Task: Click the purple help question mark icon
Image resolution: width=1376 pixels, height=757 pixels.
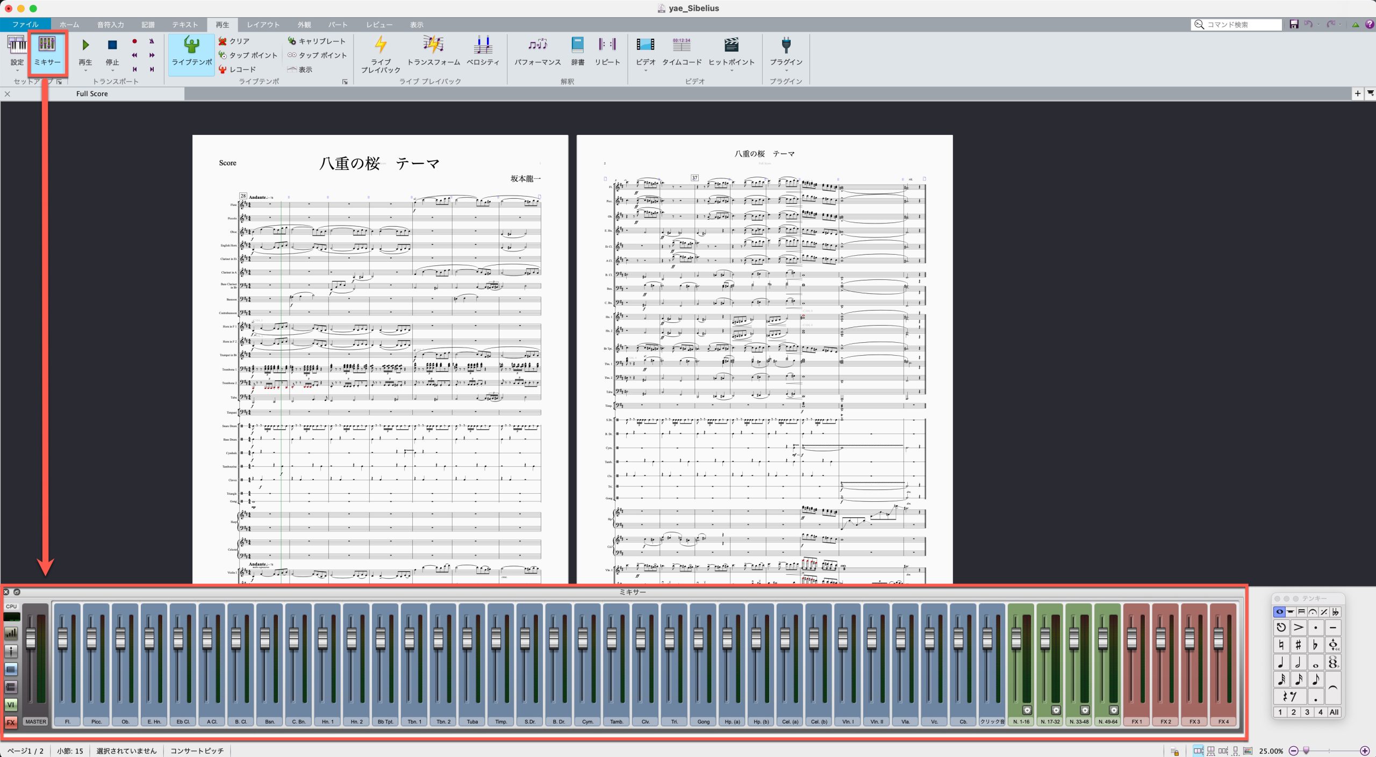Action: click(x=1370, y=24)
